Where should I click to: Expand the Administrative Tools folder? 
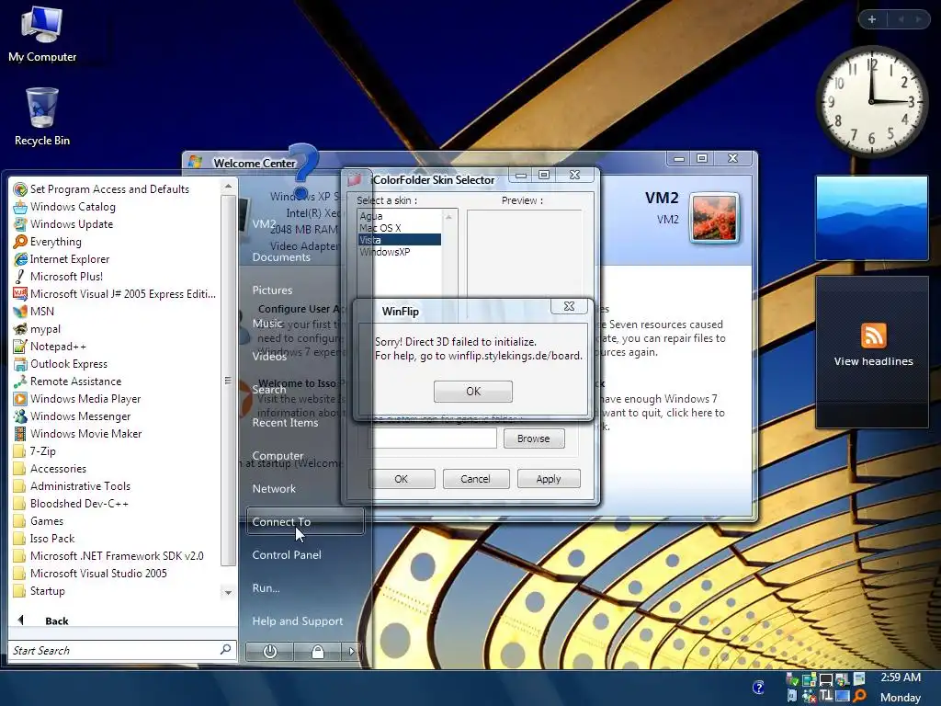[72, 485]
